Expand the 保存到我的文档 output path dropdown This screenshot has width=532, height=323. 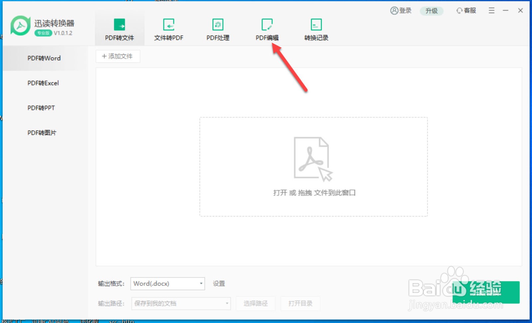click(181, 303)
